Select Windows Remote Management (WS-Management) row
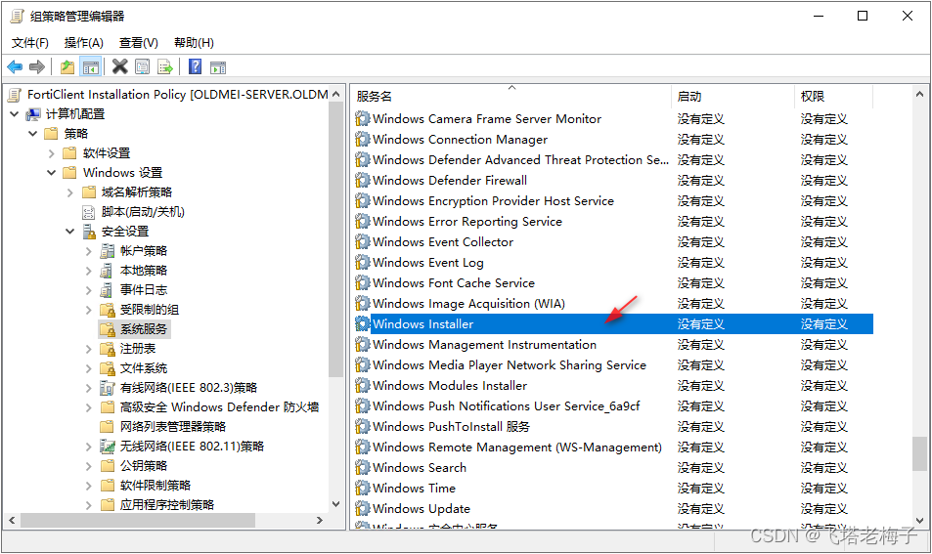 613,447
